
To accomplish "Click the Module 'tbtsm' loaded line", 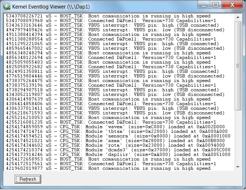I will tap(117, 131).
